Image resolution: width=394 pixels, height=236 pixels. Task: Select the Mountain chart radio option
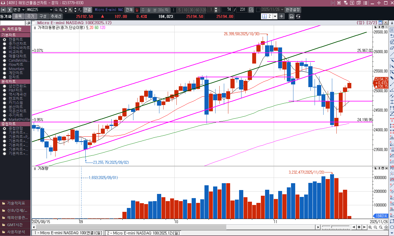pos(4,69)
